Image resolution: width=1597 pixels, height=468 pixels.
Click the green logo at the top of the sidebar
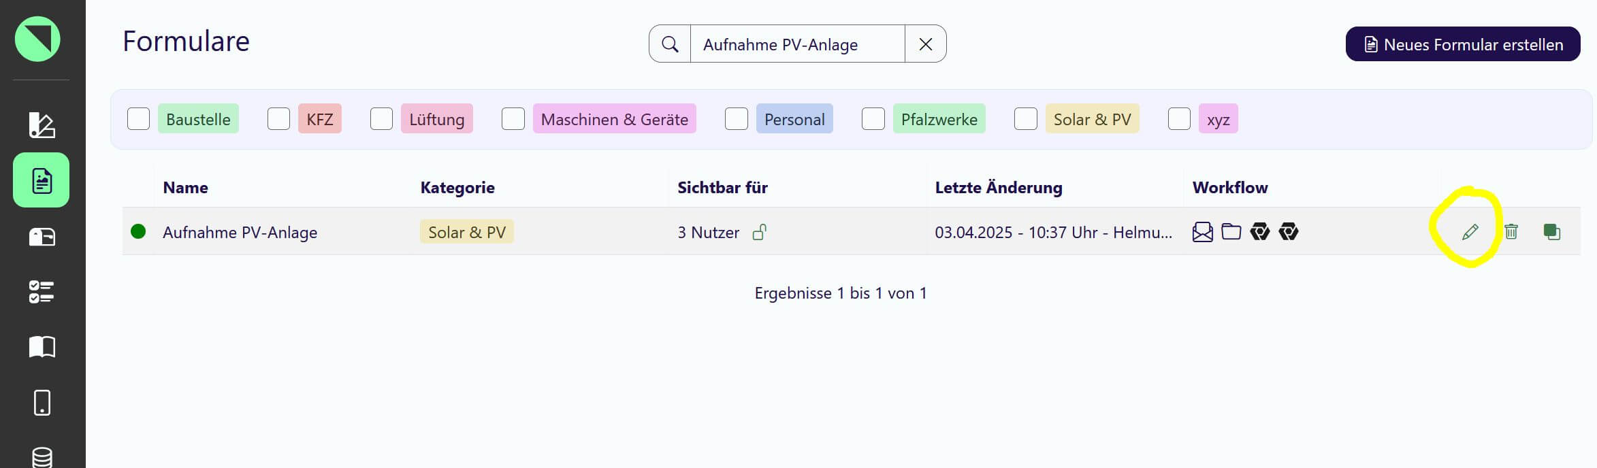(x=37, y=39)
